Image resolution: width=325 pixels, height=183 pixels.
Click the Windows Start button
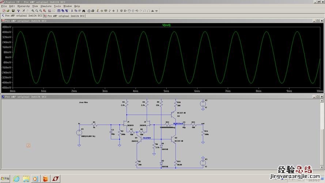(6, 179)
